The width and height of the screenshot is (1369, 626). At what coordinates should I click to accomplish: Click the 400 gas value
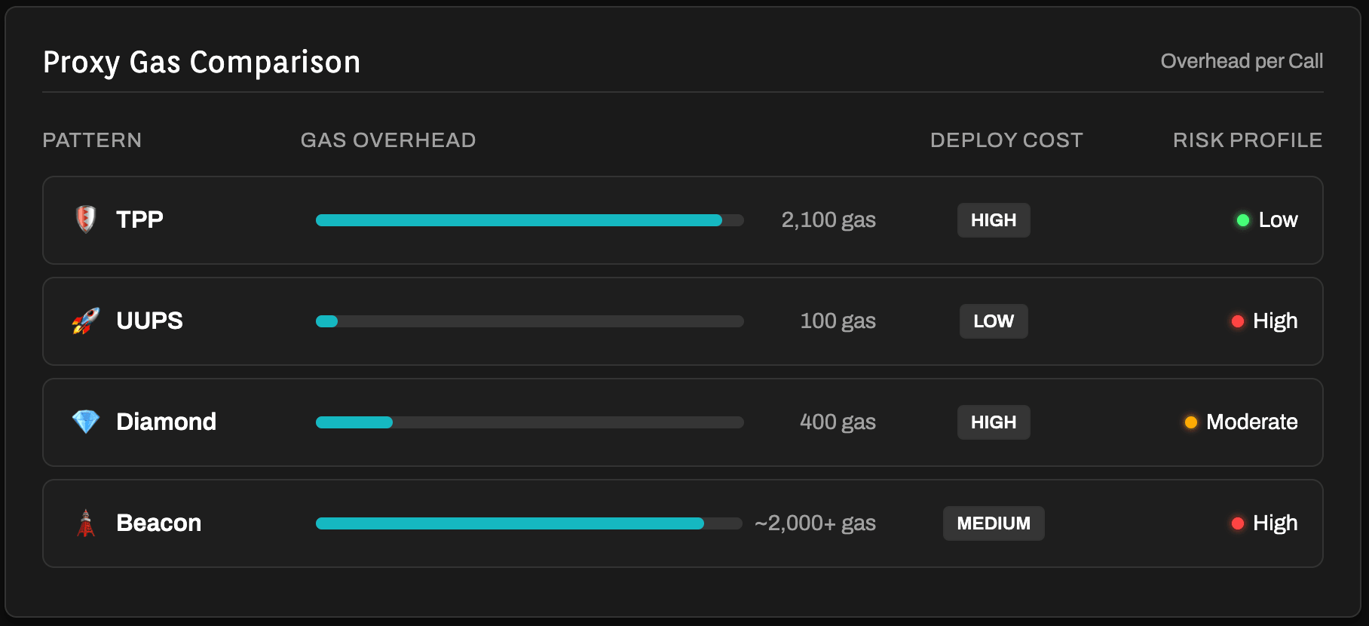838,422
